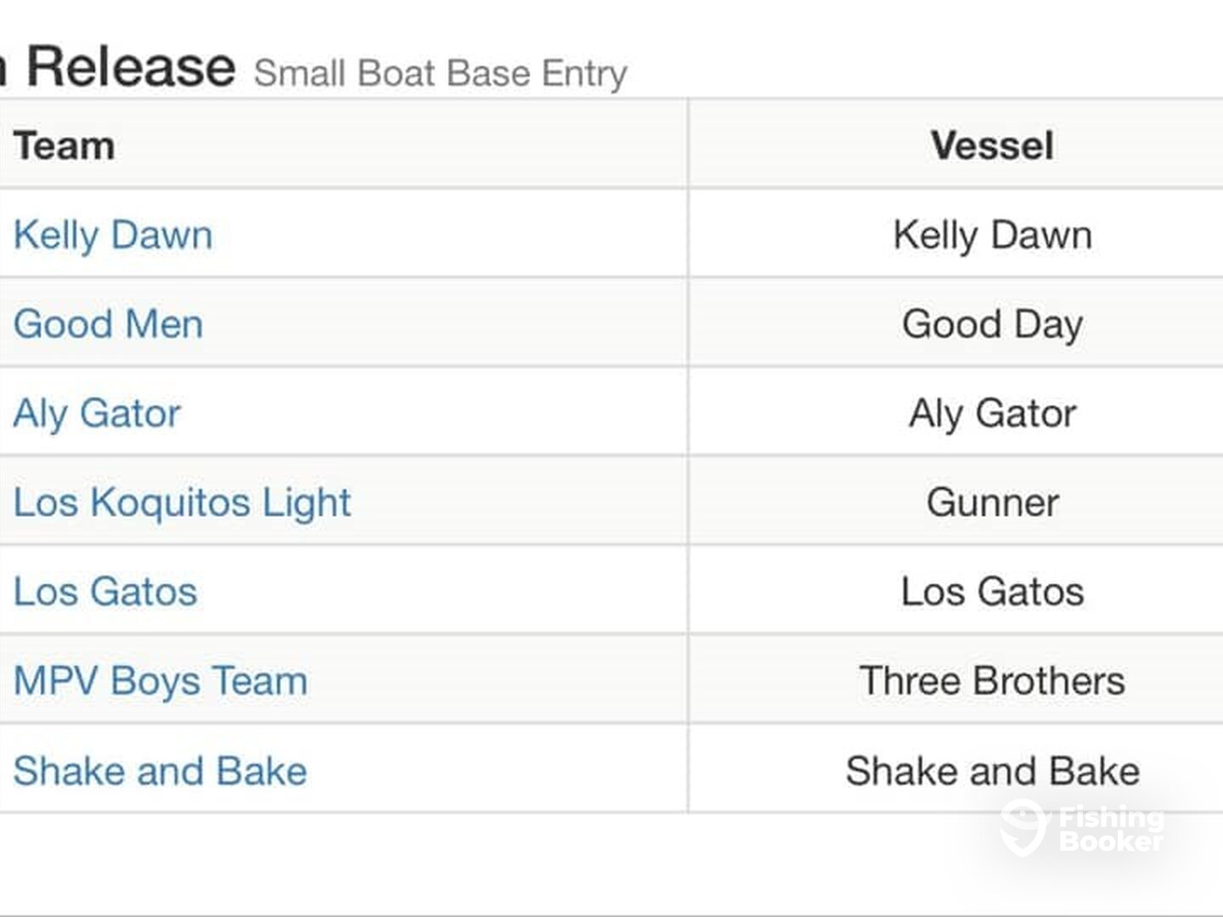This screenshot has width=1223, height=917.
Task: Select the Gunner vessel cell
Action: (955, 503)
